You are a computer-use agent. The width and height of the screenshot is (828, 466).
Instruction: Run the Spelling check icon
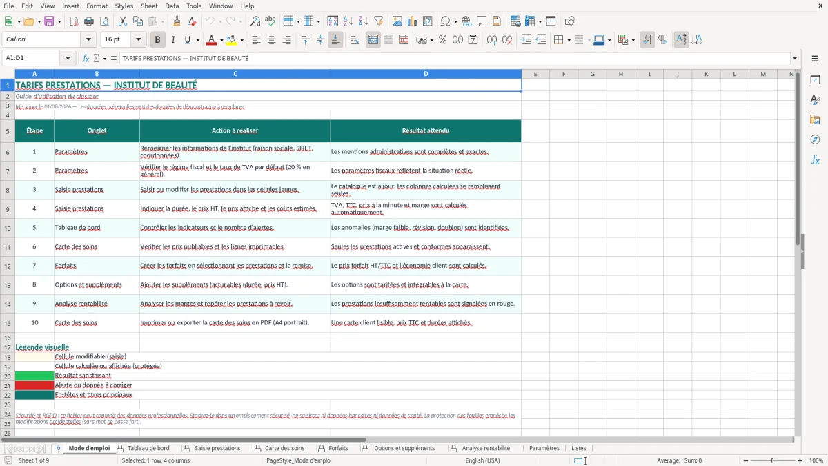(270, 21)
